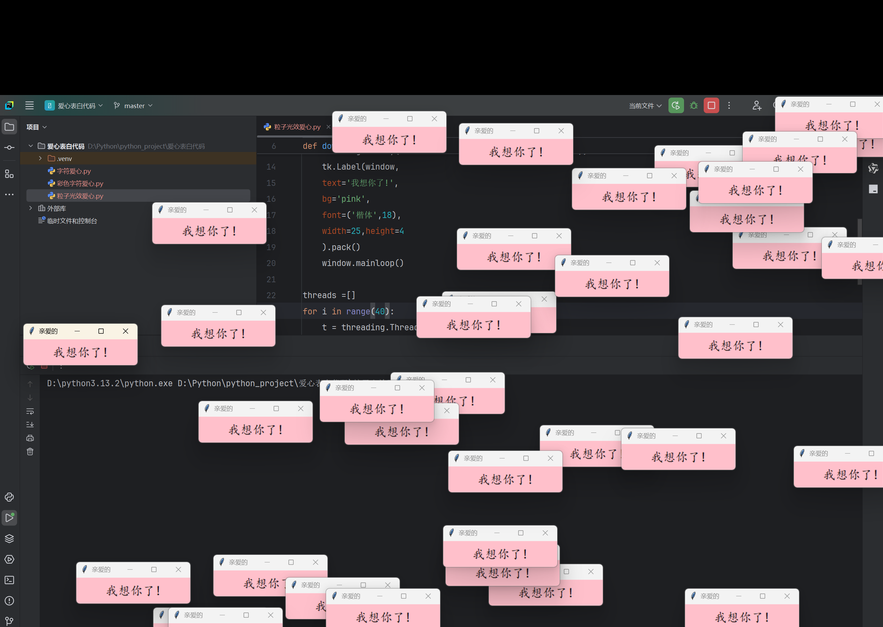Open the Python Packages tool window
883x627 pixels.
pyautogui.click(x=9, y=538)
